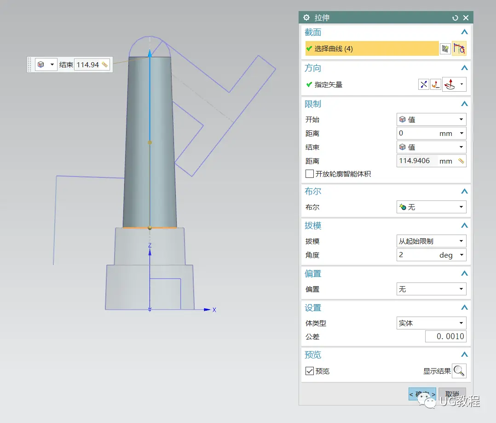Collapse the 限制 section
496x423 pixels.
coord(464,104)
